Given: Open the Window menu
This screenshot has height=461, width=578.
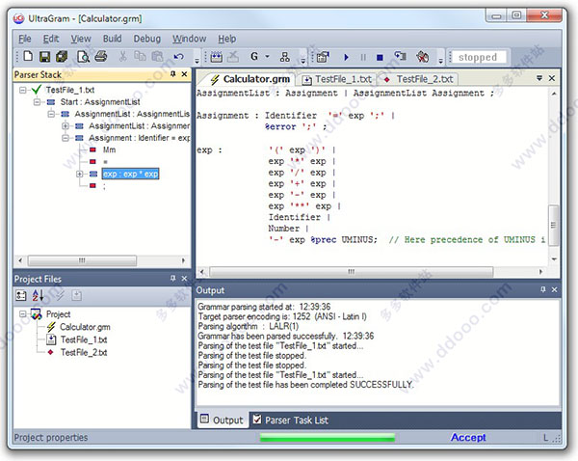Looking at the screenshot, I should click(x=189, y=39).
